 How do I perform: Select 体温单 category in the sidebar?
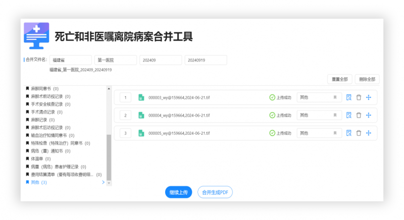coord(38,158)
